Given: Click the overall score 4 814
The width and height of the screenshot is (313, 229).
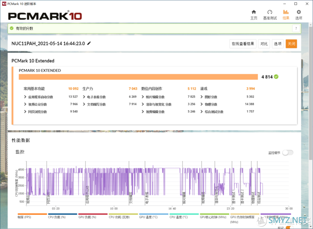Looking at the screenshot, I should coord(267,77).
